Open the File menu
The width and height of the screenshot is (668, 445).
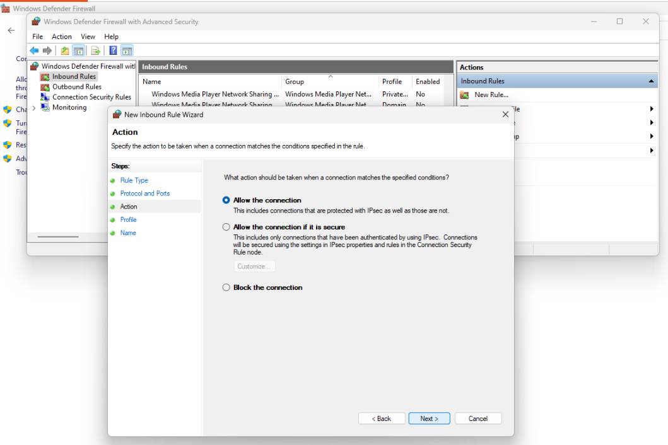click(37, 37)
